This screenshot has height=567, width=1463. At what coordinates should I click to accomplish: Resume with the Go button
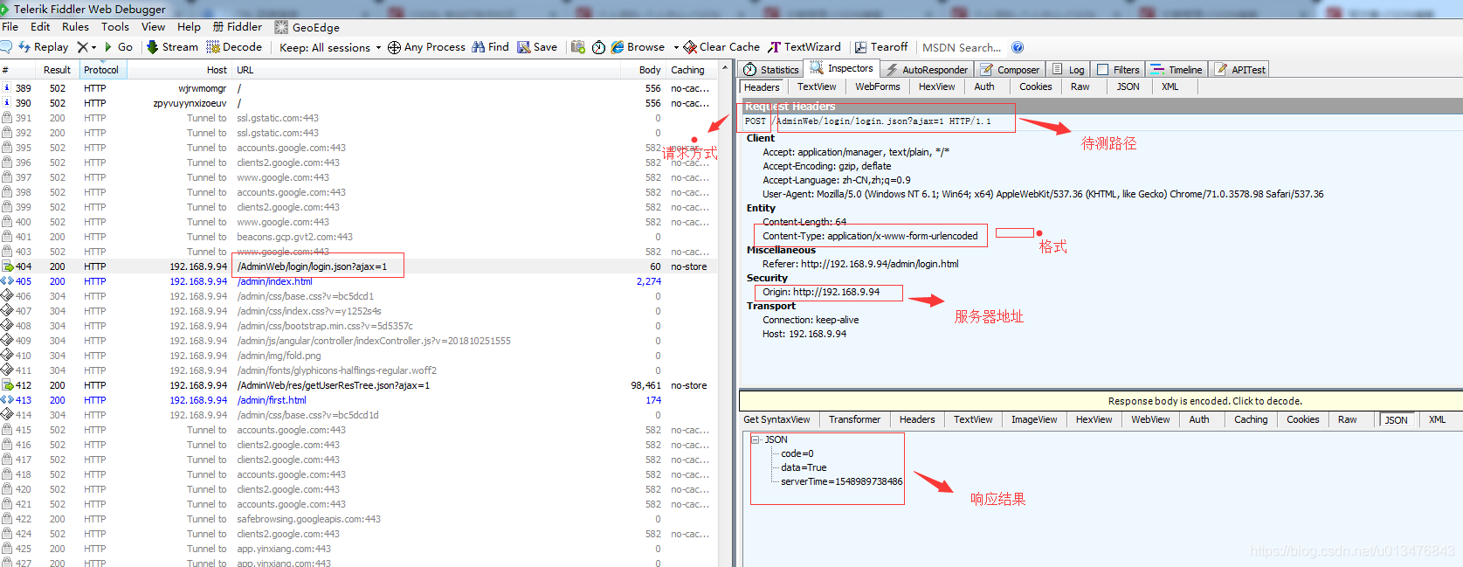[x=118, y=47]
